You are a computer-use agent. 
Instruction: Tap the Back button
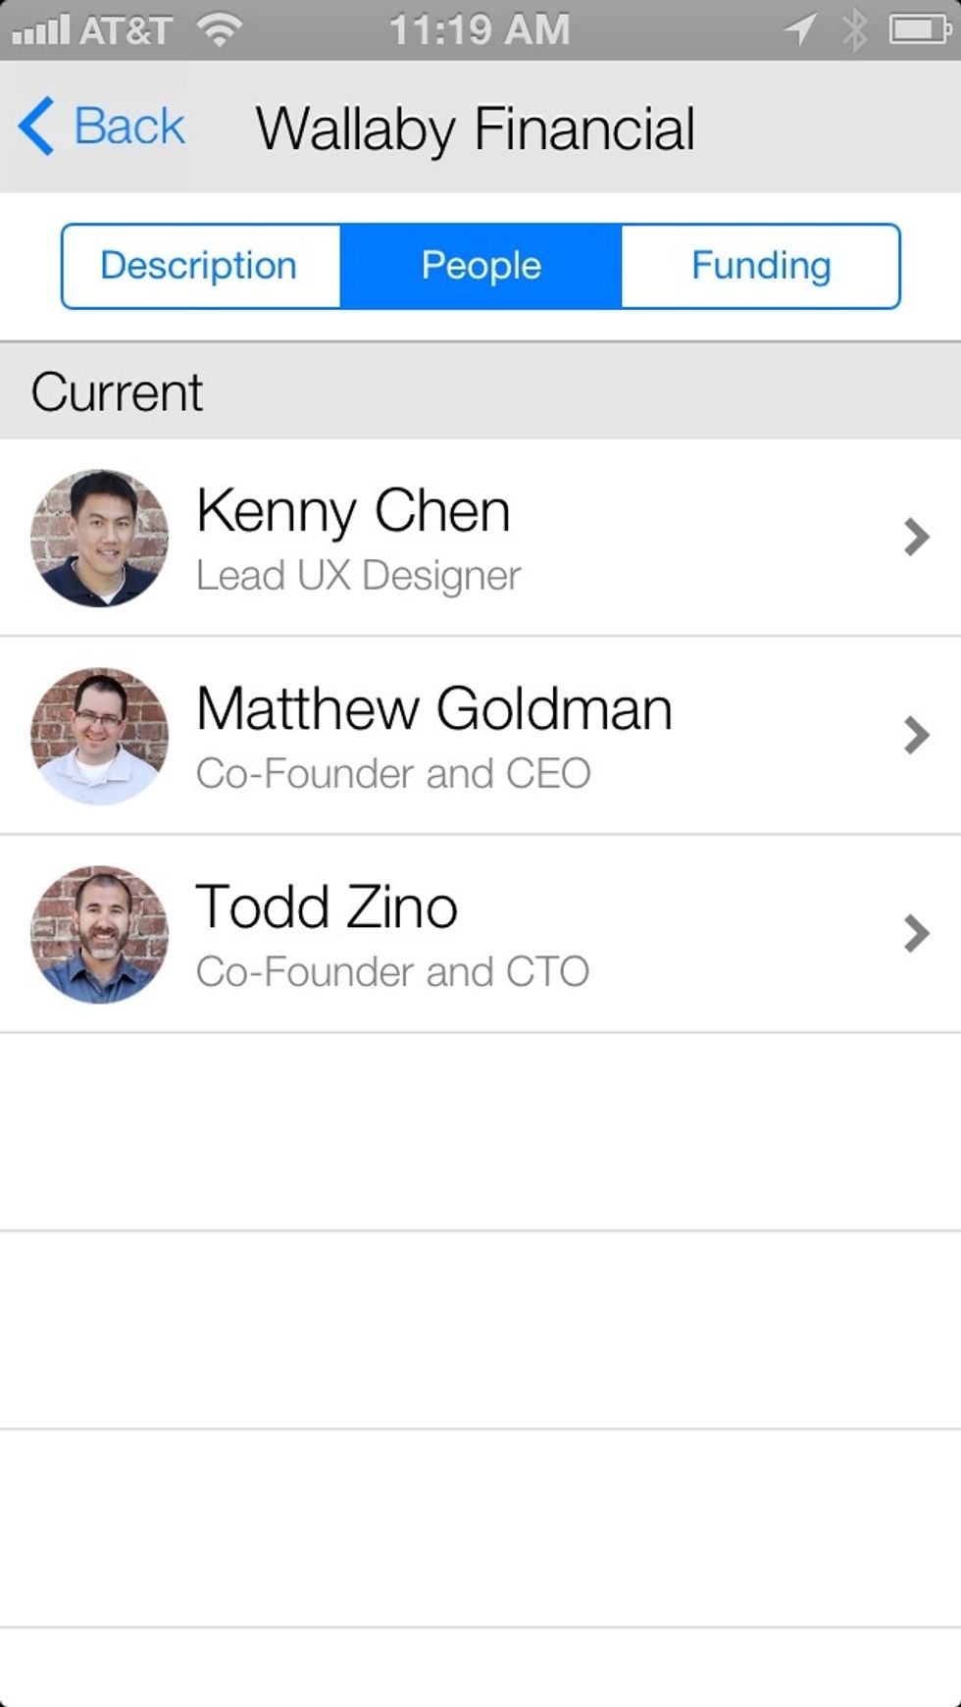[98, 126]
